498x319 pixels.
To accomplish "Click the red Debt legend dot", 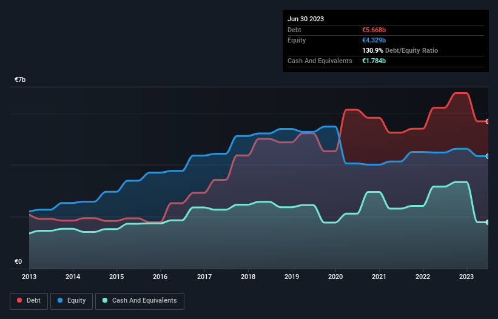I will click(x=20, y=301).
